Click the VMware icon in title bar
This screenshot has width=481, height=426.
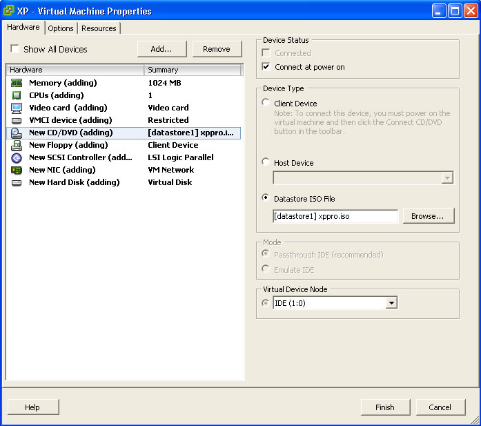pos(8,10)
